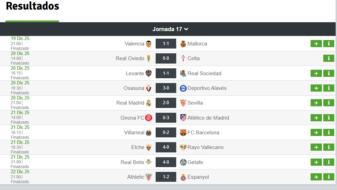
Task: Click the Atlético de Madrid crest
Action: coord(183,118)
